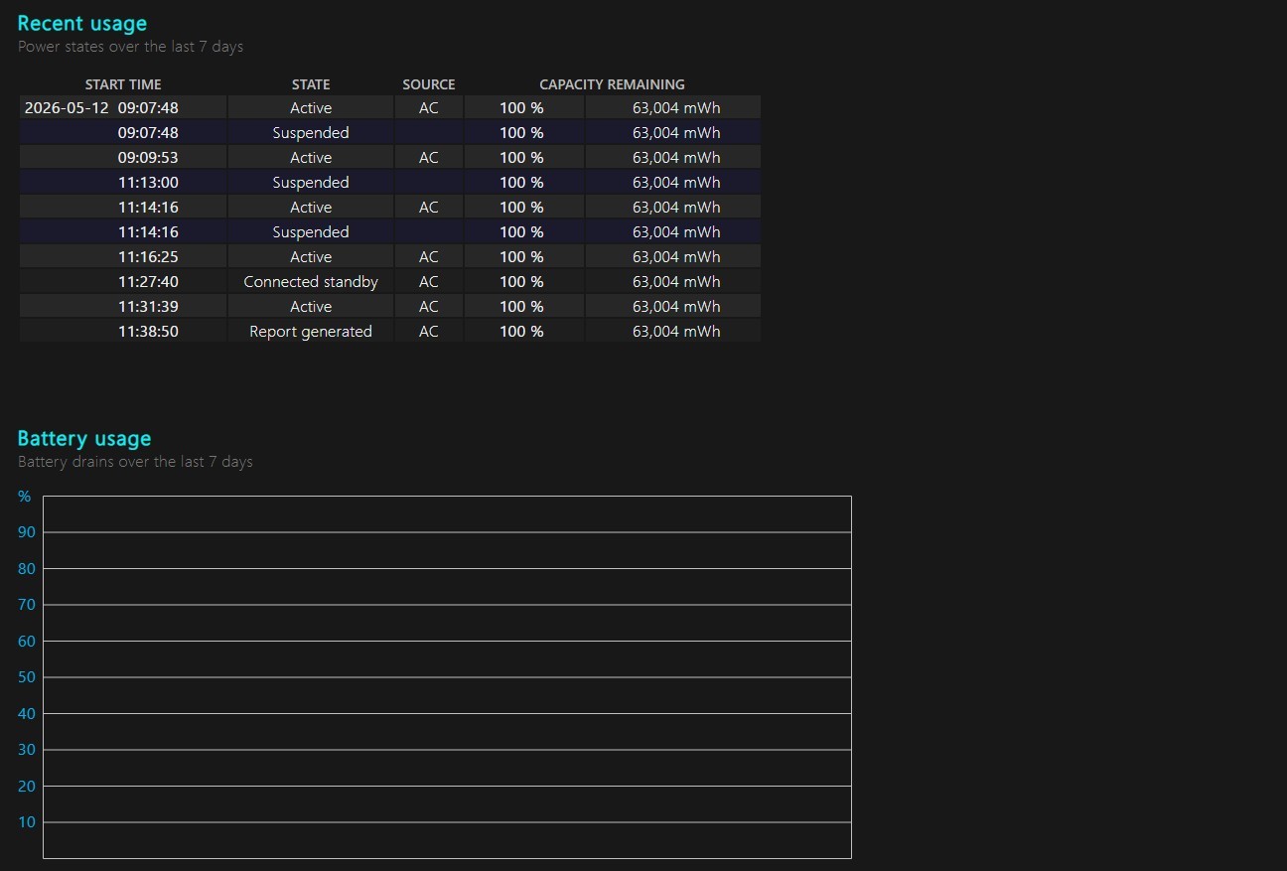Click the SOURCE column header
The image size is (1287, 871).
pyautogui.click(x=429, y=84)
